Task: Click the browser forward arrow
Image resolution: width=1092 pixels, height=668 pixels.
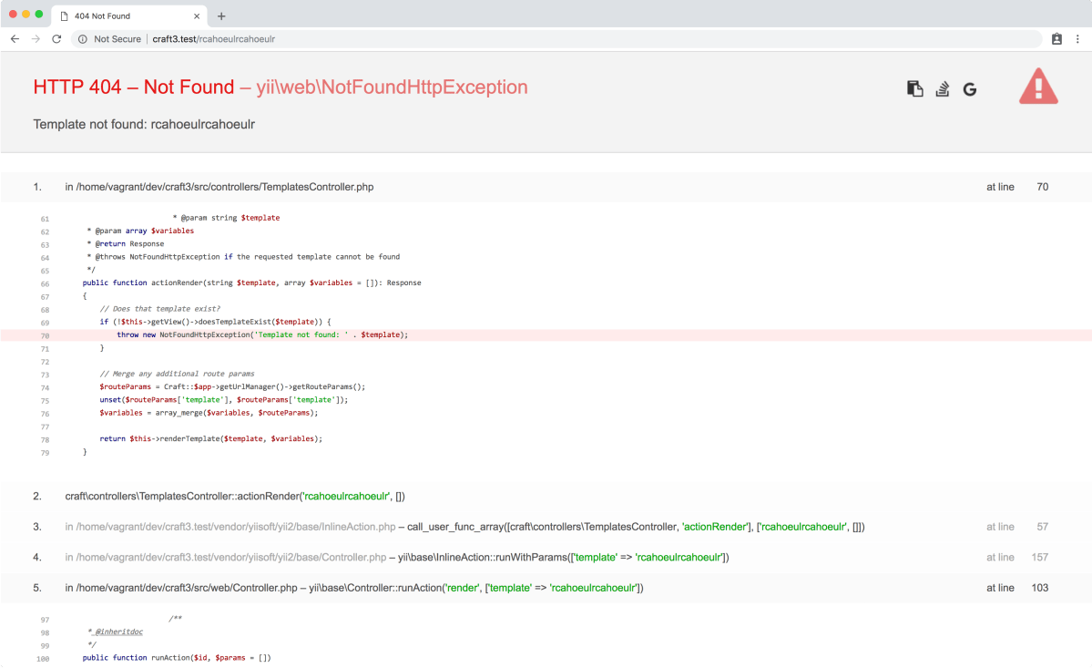Action: click(36, 39)
